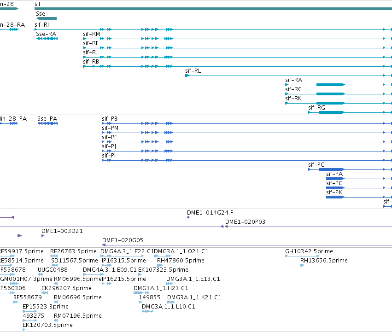The image size is (392, 332).
Task: Select the 493275 EST label
Action: [34, 316]
